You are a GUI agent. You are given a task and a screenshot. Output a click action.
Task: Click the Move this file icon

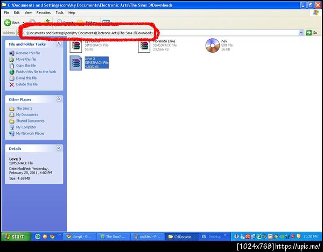pyautogui.click(x=12, y=60)
